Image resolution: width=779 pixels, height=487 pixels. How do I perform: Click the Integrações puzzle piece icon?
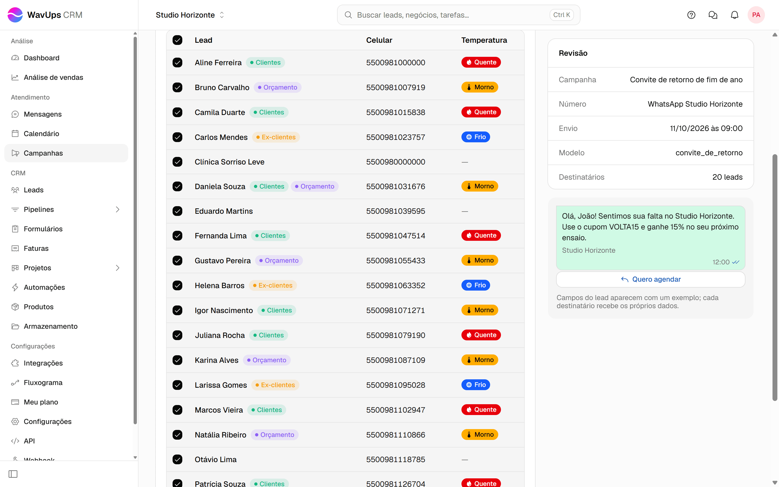(15, 363)
